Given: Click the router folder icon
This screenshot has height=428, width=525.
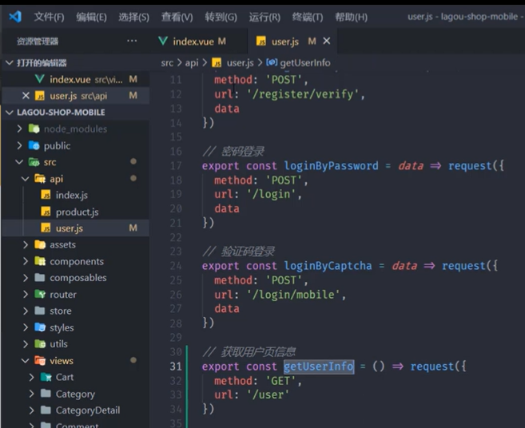Looking at the screenshot, I should 40,294.
